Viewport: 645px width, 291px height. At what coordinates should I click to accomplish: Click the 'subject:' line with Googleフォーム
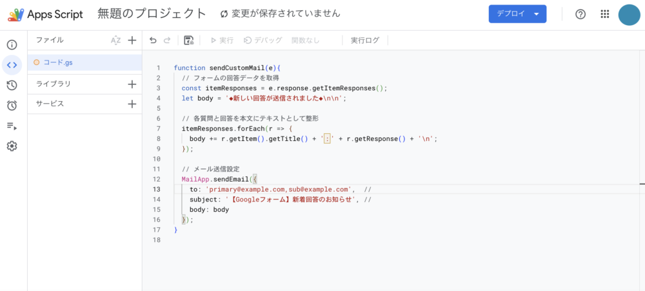281,200
